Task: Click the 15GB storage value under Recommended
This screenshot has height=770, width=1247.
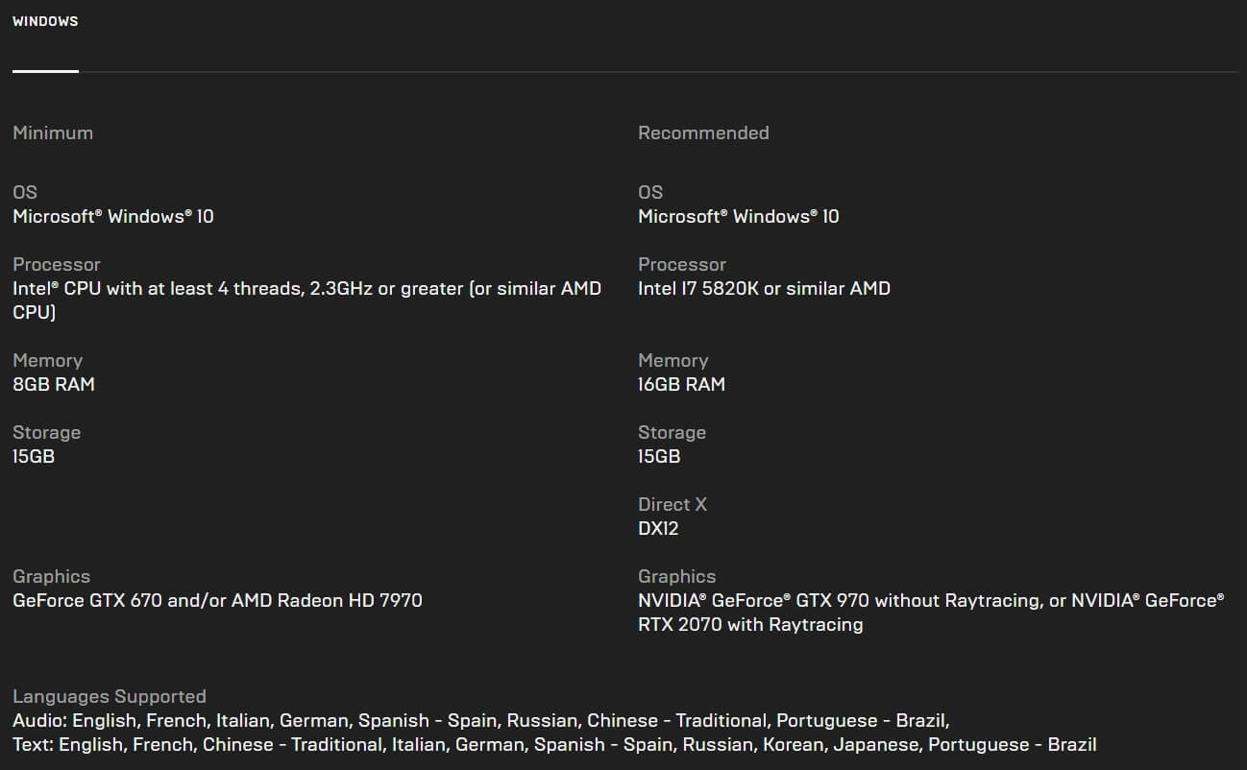Action: (659, 456)
